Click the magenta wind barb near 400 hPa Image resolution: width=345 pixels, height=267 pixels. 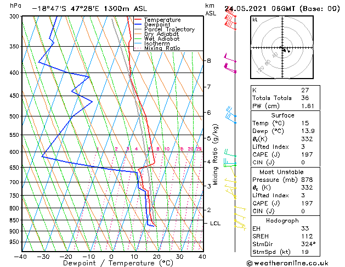click(x=230, y=68)
